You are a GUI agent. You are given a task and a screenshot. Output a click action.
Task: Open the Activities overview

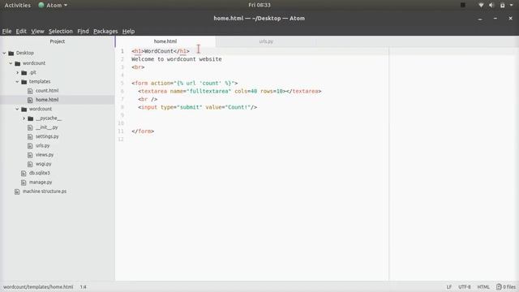[18, 6]
